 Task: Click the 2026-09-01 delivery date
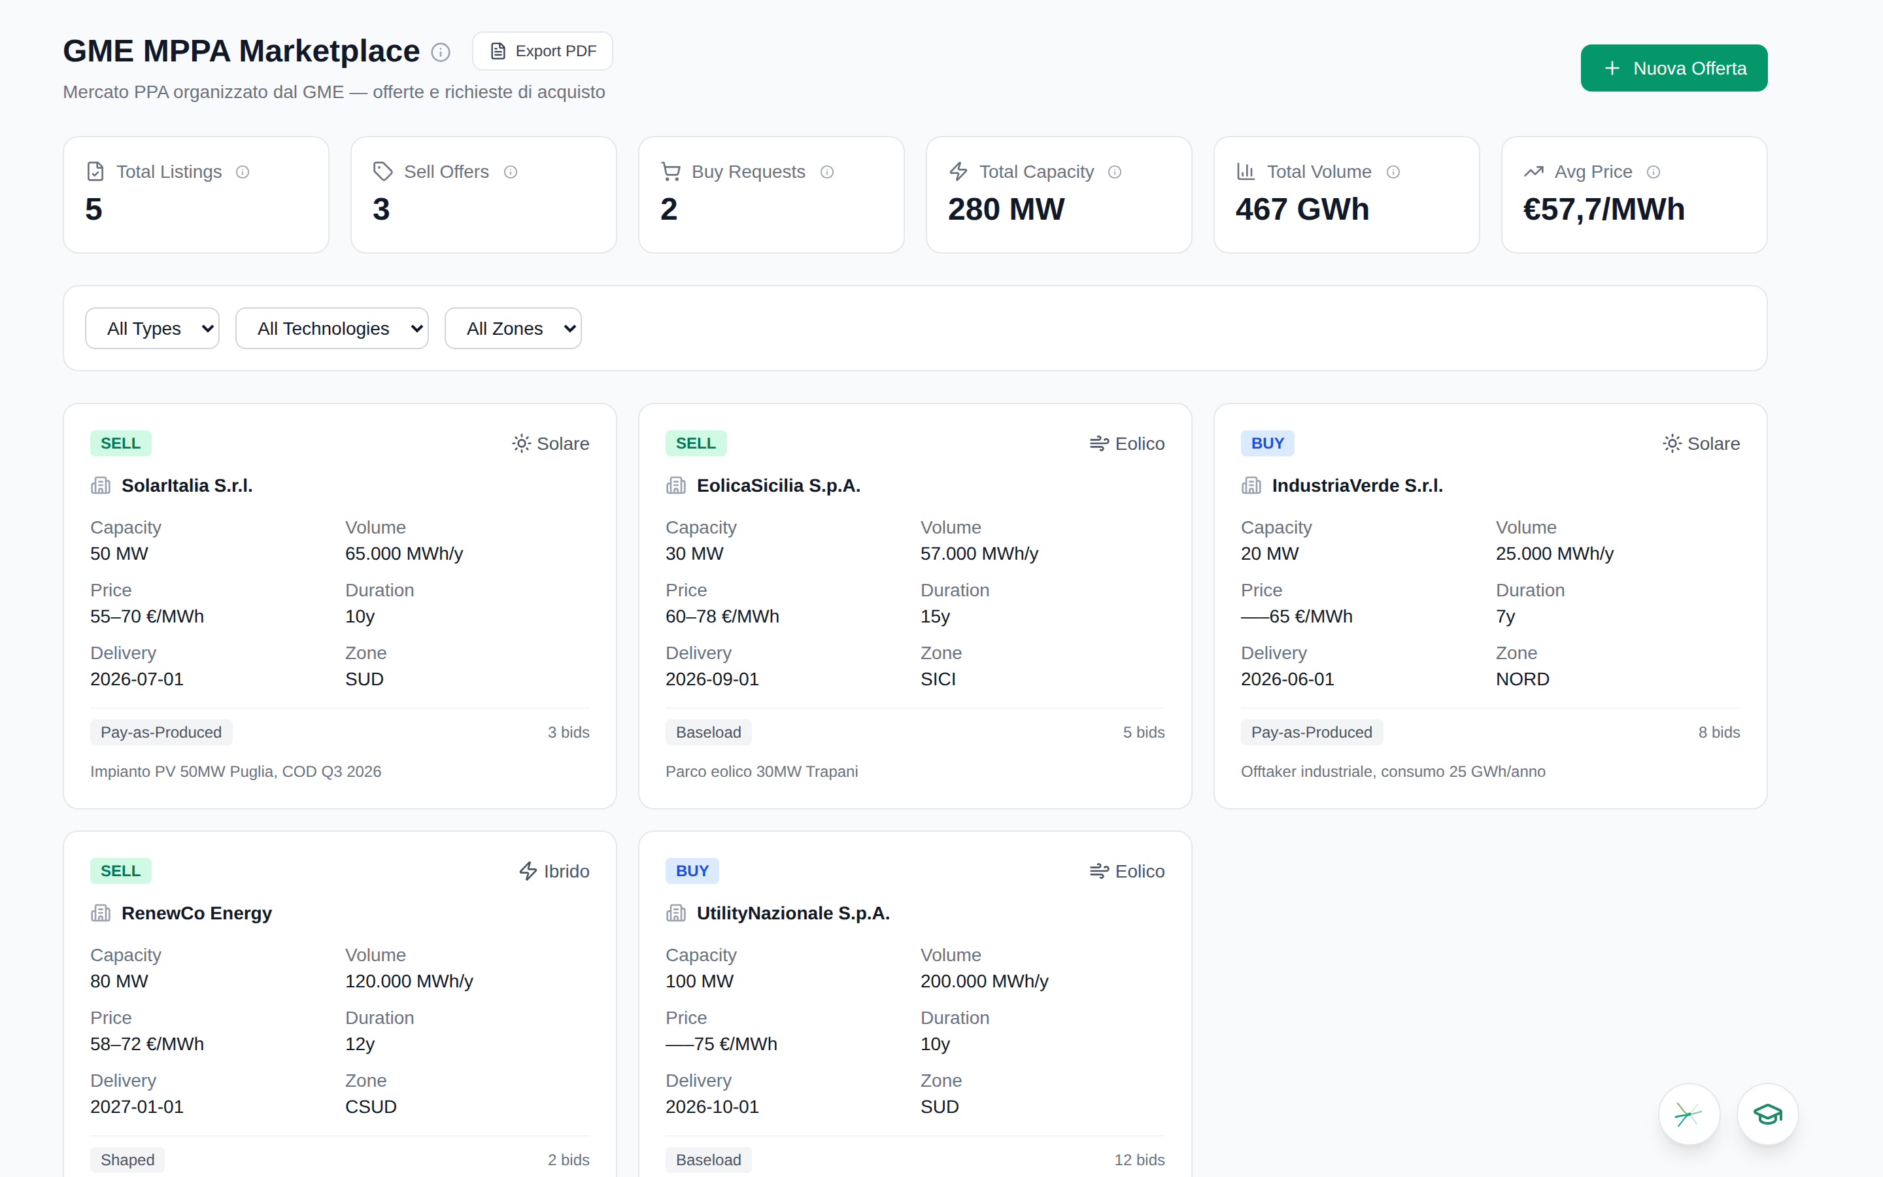click(712, 679)
